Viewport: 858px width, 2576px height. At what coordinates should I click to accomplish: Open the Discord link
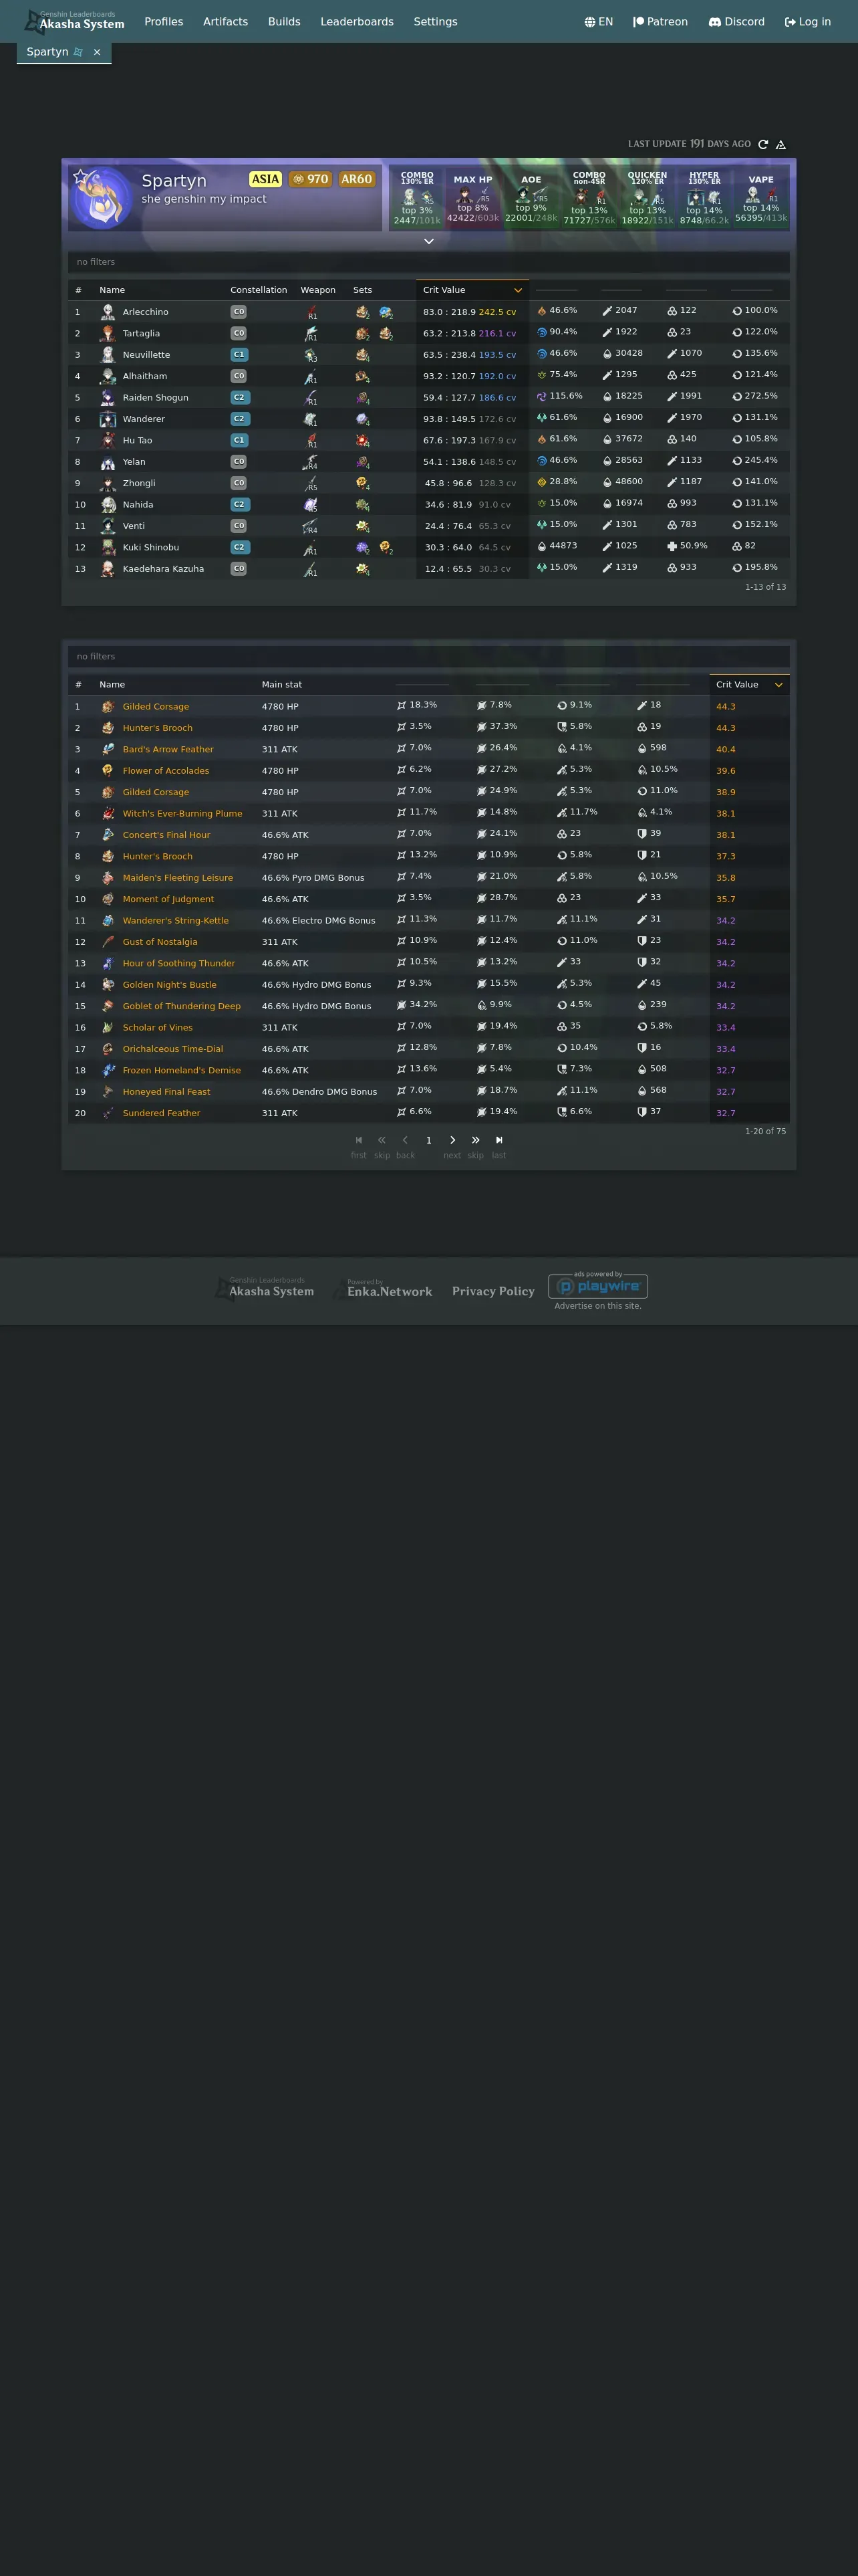(736, 21)
